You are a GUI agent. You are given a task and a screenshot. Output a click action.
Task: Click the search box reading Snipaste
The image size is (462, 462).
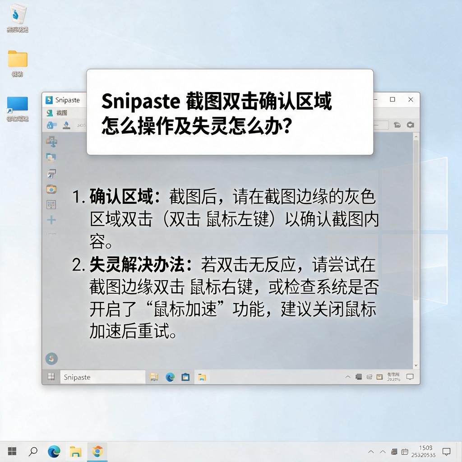tap(102, 377)
